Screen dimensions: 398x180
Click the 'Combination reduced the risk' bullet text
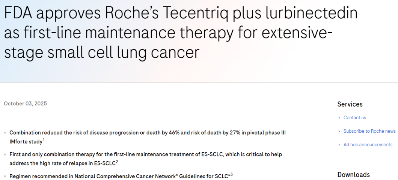pos(147,133)
